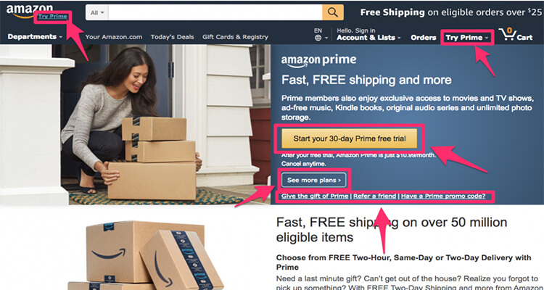Focus the Amazon search text field
The height and width of the screenshot is (290, 544).
click(215, 12)
